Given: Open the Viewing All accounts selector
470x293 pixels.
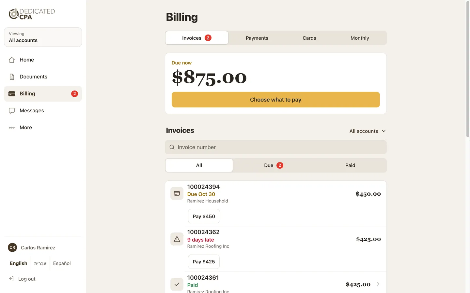Looking at the screenshot, I should [x=43, y=37].
